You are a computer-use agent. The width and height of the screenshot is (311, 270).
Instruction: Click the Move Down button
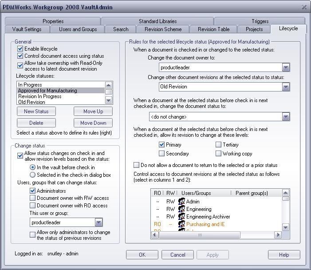coord(93,123)
